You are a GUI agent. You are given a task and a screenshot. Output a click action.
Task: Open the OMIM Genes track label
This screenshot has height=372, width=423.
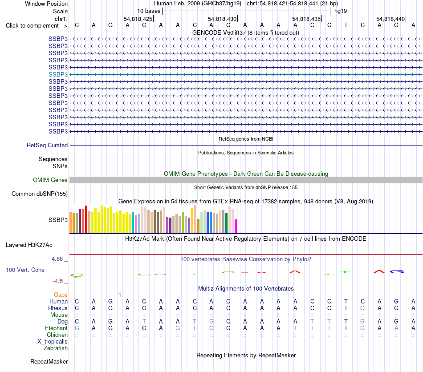pyautogui.click(x=50, y=180)
